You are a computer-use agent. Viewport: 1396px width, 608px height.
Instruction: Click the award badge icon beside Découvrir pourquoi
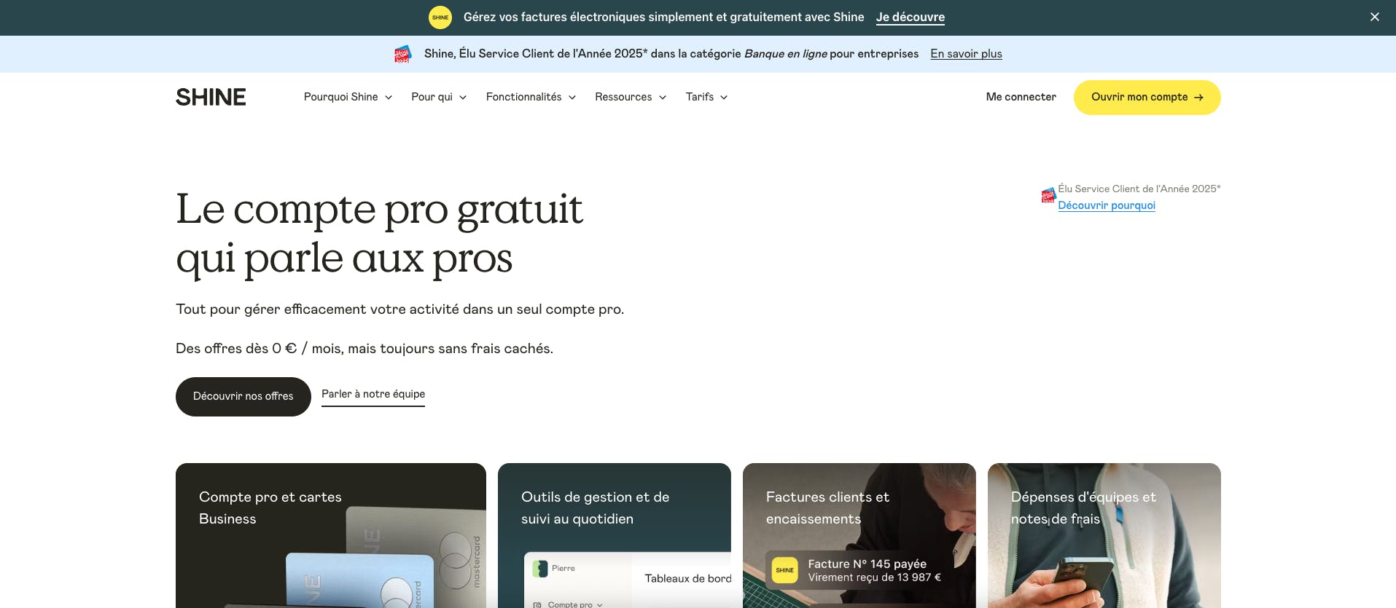(x=1048, y=195)
